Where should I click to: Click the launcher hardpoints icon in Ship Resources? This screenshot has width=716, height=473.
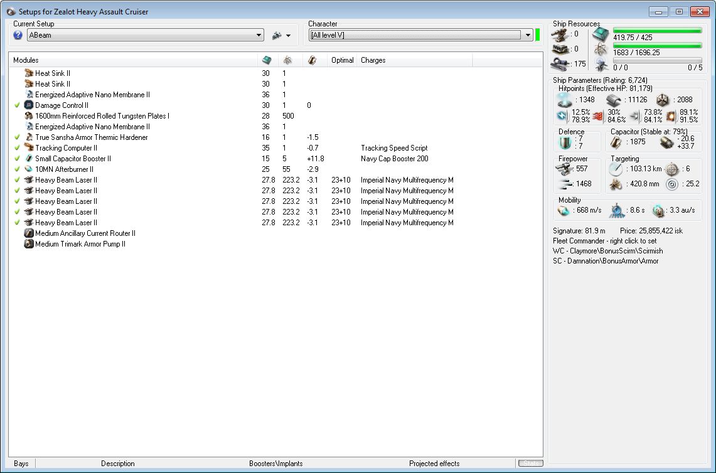pos(560,49)
